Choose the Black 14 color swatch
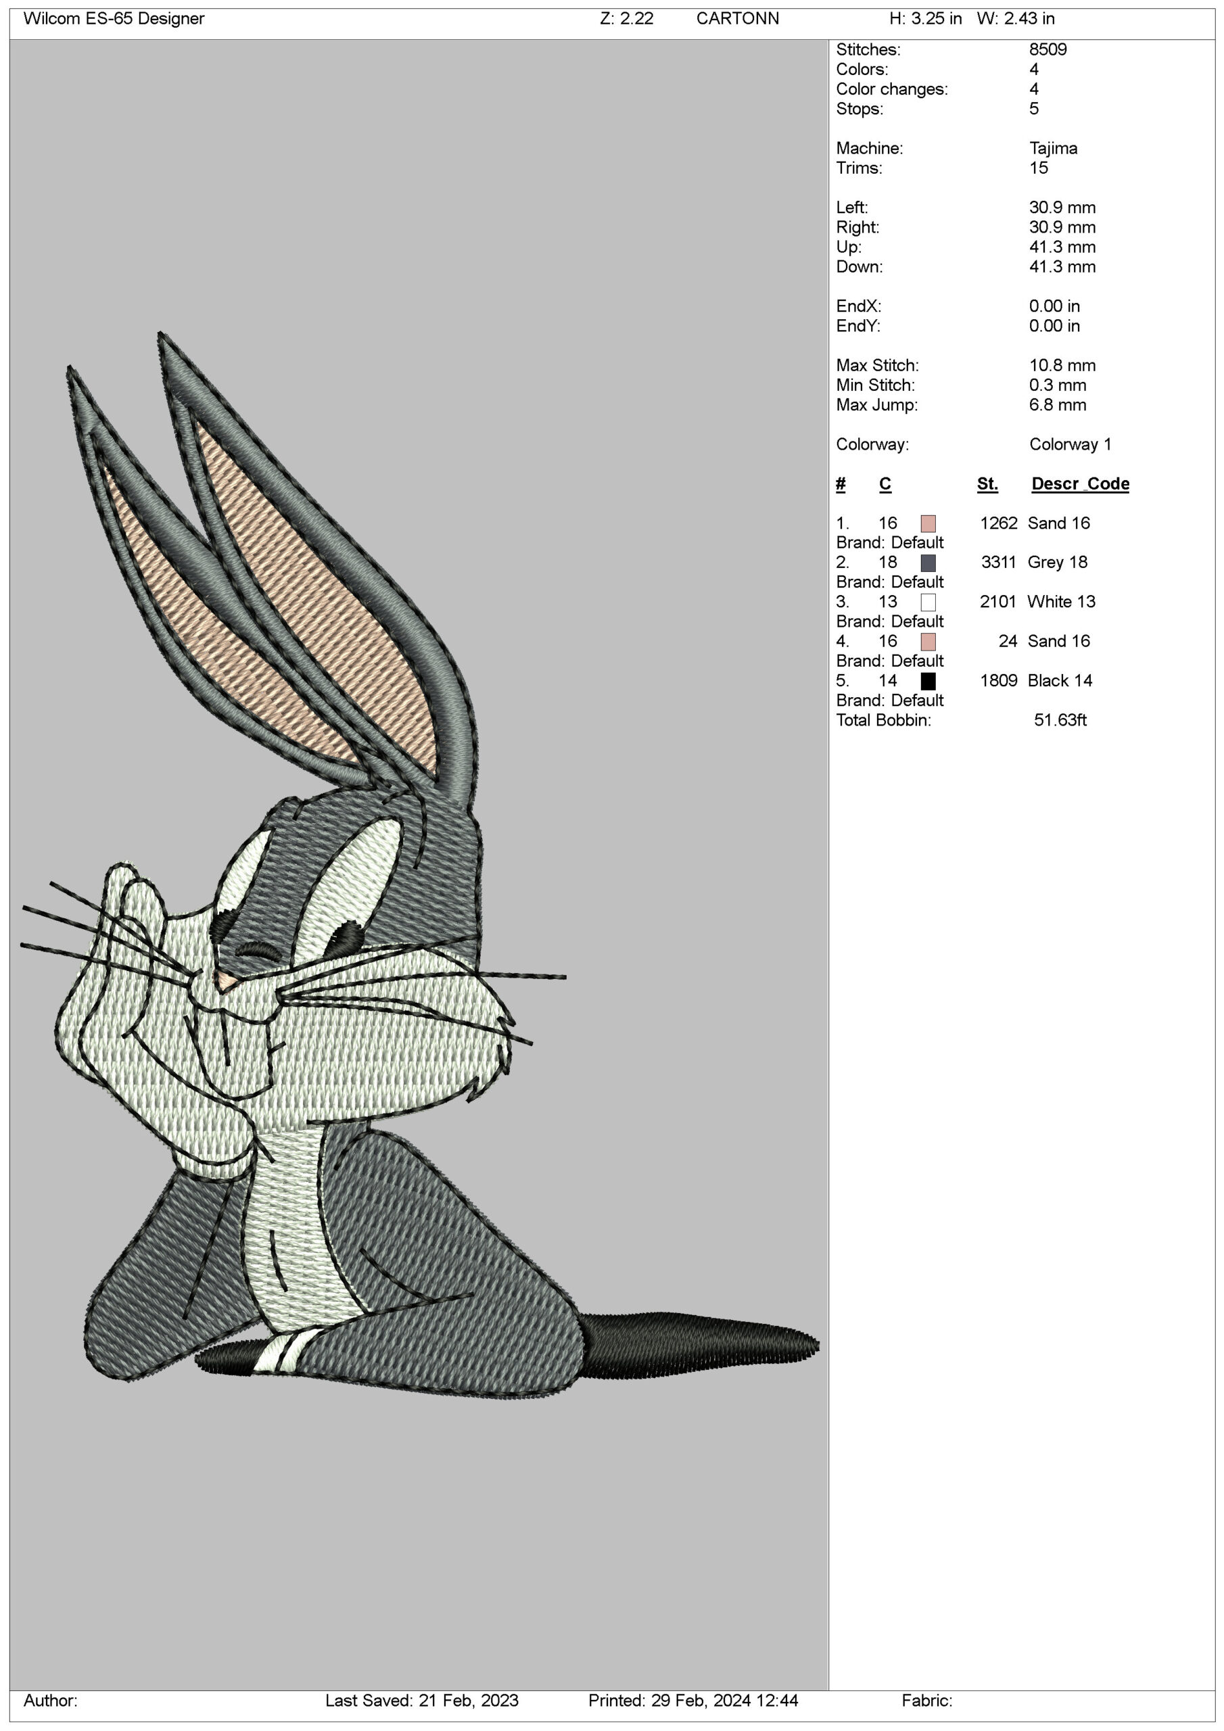The width and height of the screenshot is (1224, 1731). pyautogui.click(x=928, y=681)
